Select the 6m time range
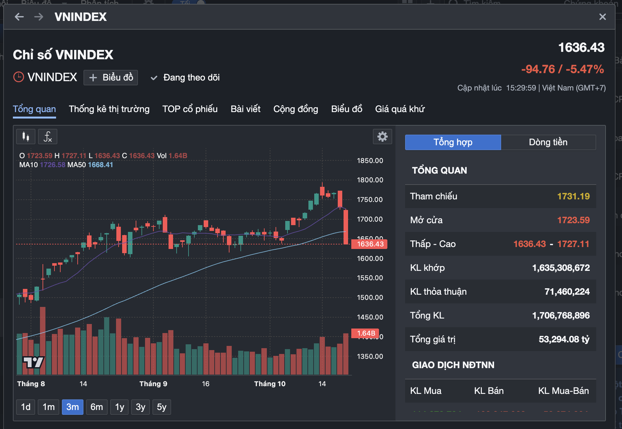The image size is (622, 429). (96, 407)
